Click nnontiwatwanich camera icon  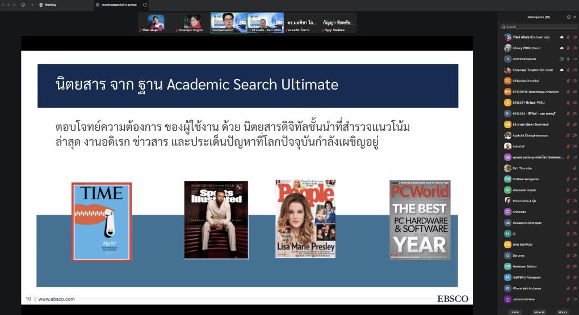tap(574, 59)
